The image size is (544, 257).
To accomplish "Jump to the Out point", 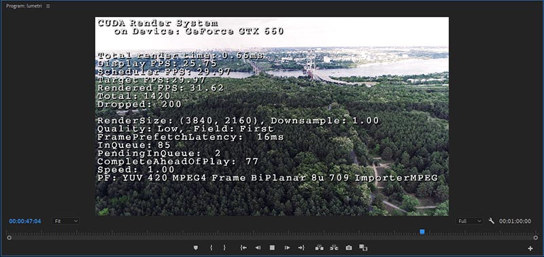I will (x=301, y=247).
